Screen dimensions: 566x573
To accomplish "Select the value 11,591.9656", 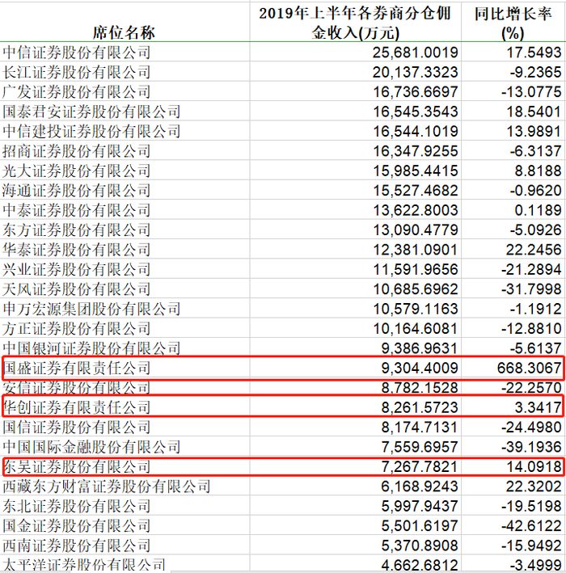I will (x=415, y=270).
